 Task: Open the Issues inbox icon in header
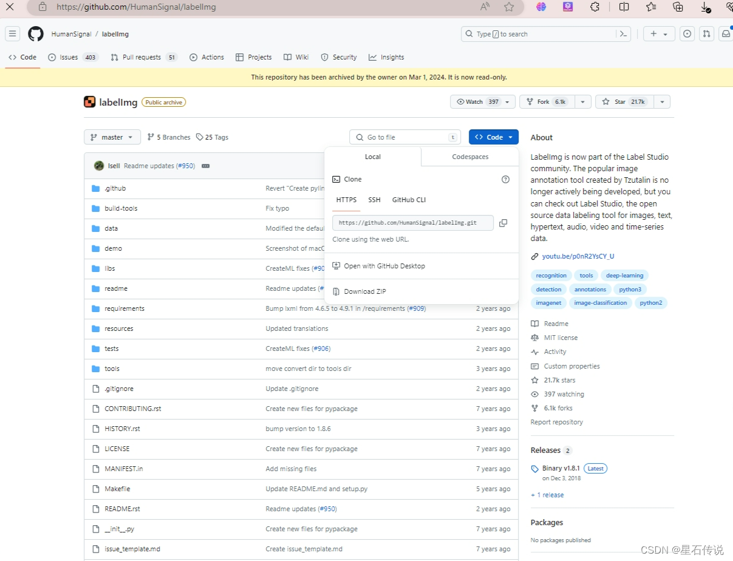[x=687, y=34]
